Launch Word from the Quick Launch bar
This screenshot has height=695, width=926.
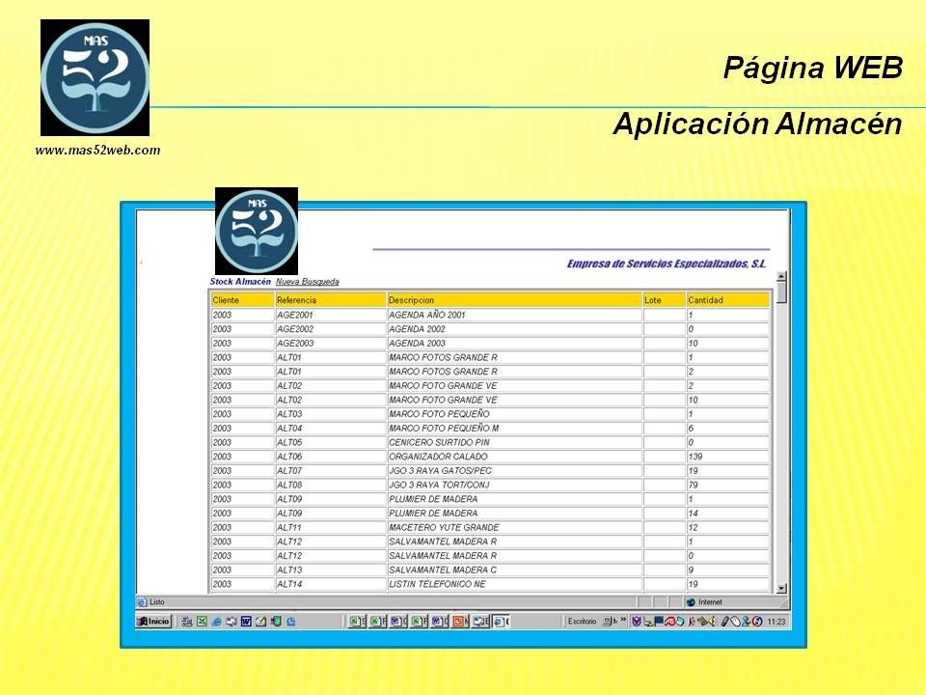click(x=246, y=622)
